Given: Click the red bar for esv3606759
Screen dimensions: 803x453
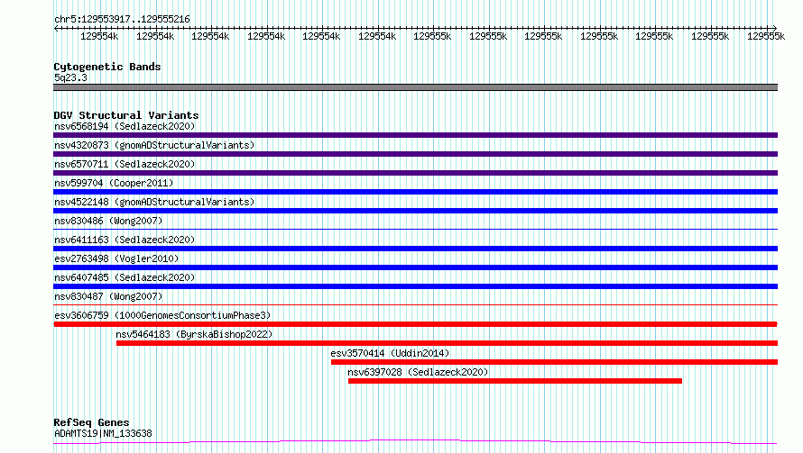Looking at the screenshot, I should [415, 324].
